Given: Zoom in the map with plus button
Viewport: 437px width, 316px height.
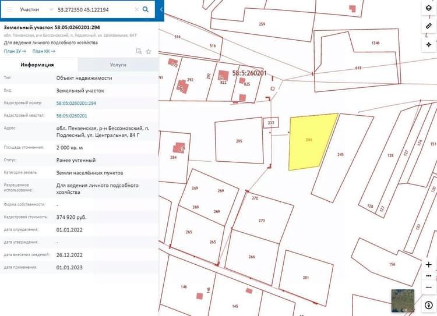Looking at the screenshot, I should click(x=429, y=264).
